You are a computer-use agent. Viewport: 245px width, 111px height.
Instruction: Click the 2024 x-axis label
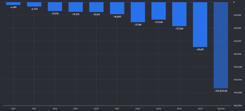tap(179, 108)
